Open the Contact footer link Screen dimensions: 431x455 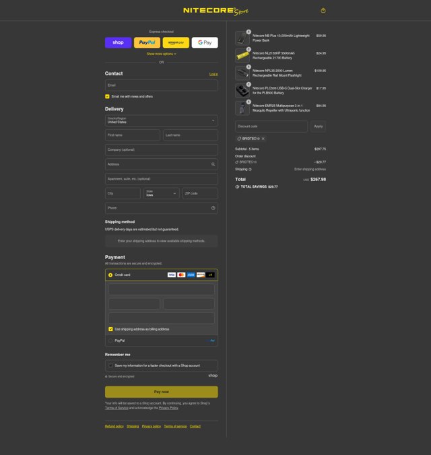[x=195, y=427]
